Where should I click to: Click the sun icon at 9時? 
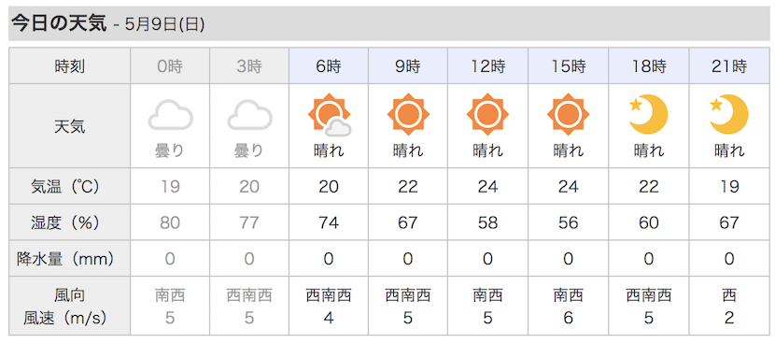(x=408, y=114)
